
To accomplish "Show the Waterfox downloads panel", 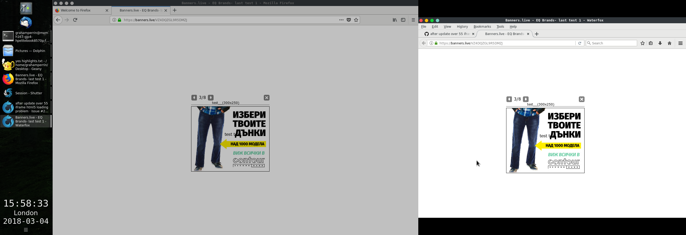I will (660, 43).
